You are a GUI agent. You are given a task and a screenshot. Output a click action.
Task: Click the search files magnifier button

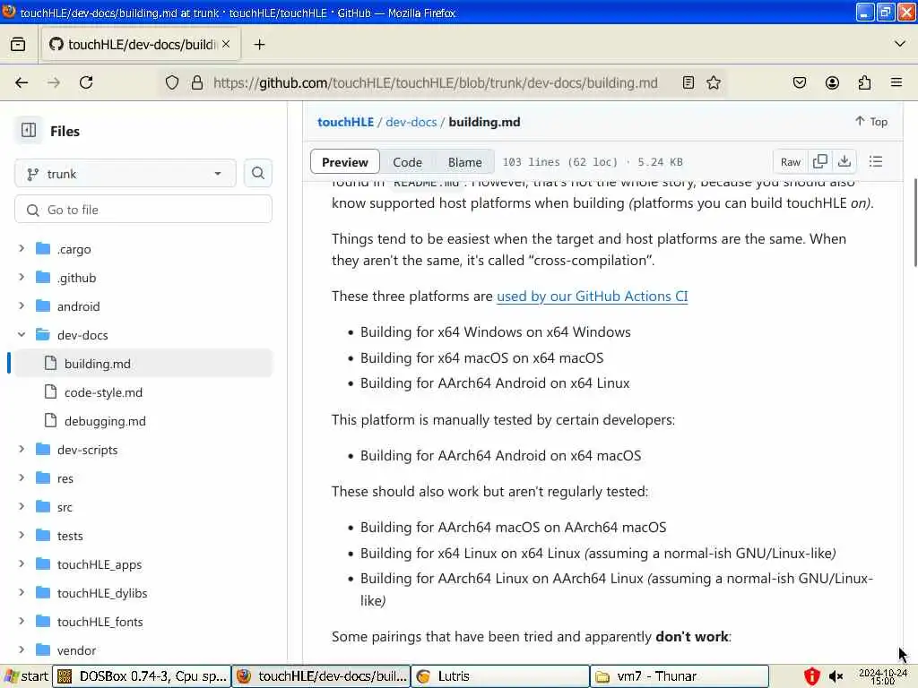(257, 173)
